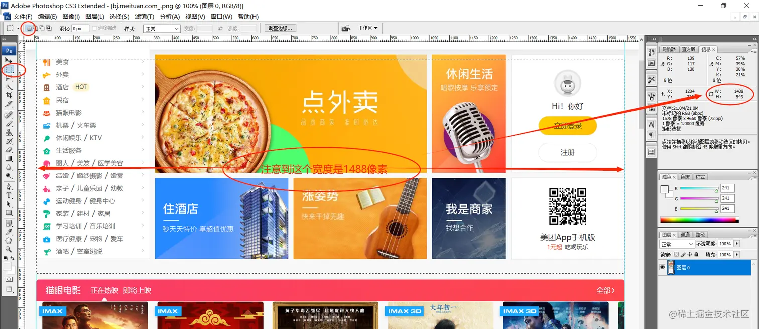Choose Intersect with Selection mode

tap(49, 28)
